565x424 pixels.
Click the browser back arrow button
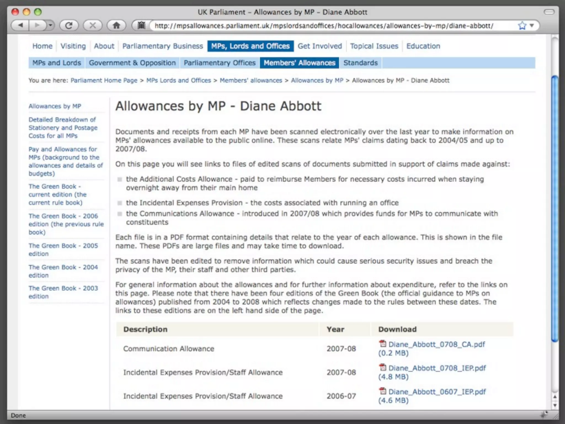20,25
